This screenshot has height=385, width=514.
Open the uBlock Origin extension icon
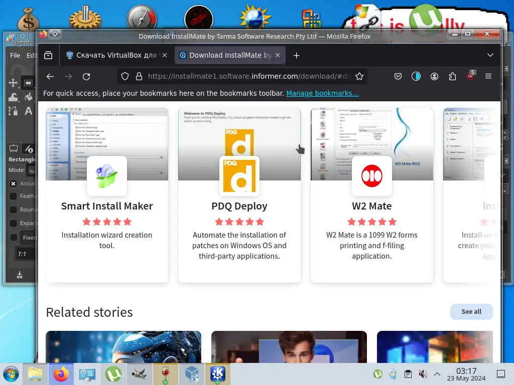click(x=471, y=76)
